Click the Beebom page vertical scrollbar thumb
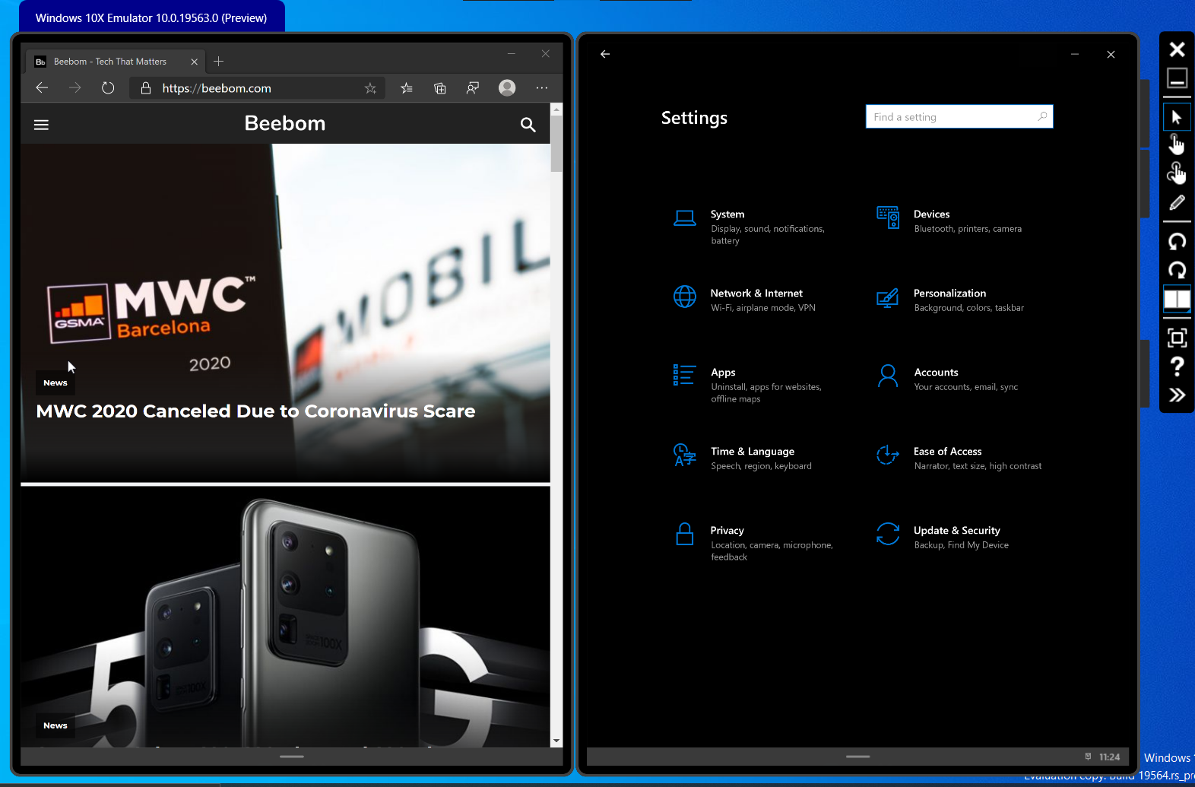The width and height of the screenshot is (1195, 787). click(556, 144)
